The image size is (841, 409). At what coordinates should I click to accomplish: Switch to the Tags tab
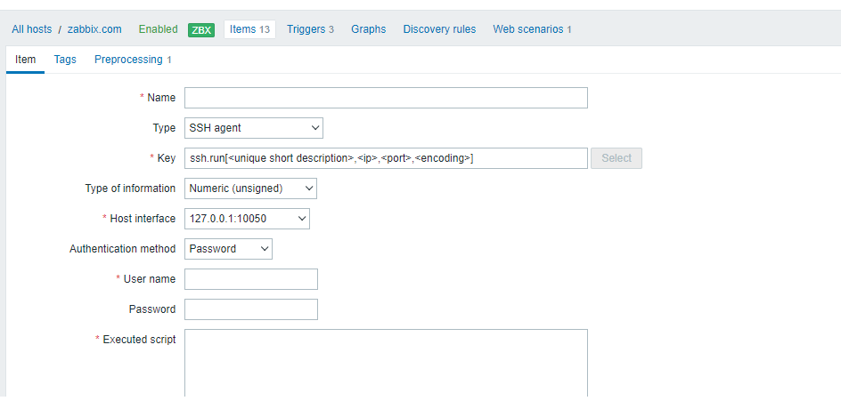[x=65, y=60]
